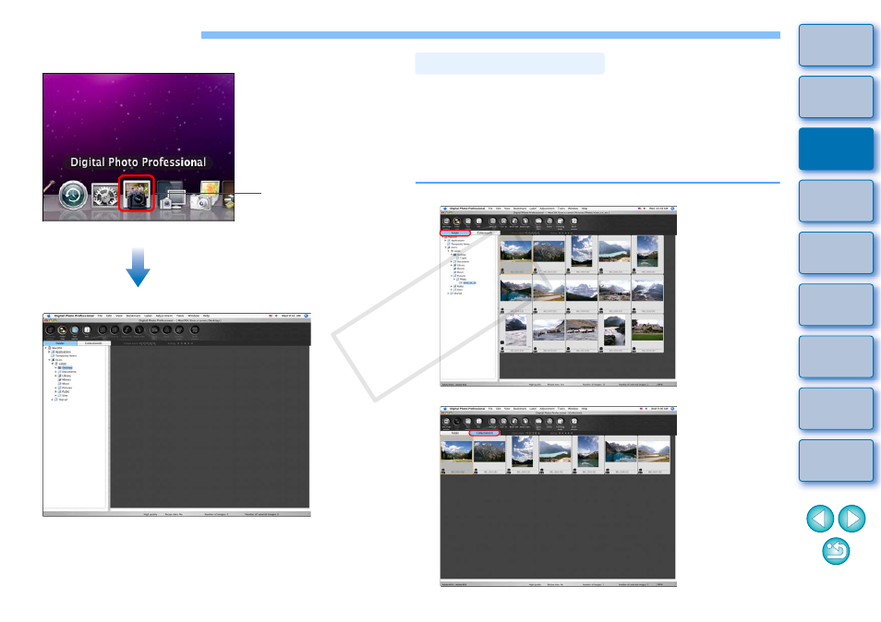Open System Preferences gear icon in Dock
The width and height of the screenshot is (881, 622).
pyautogui.click(x=104, y=196)
